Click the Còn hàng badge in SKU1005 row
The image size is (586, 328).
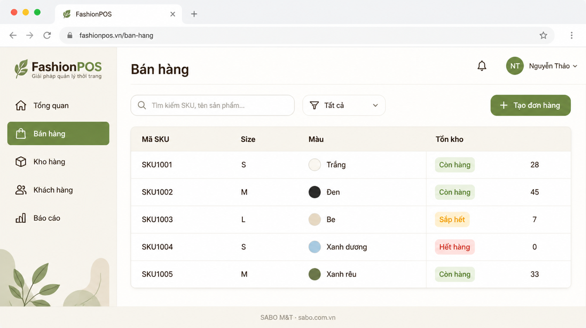(x=455, y=274)
